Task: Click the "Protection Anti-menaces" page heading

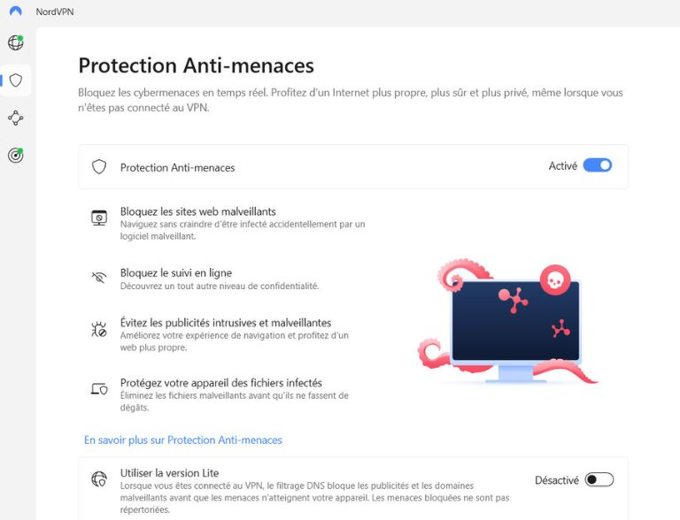Action: pos(196,65)
